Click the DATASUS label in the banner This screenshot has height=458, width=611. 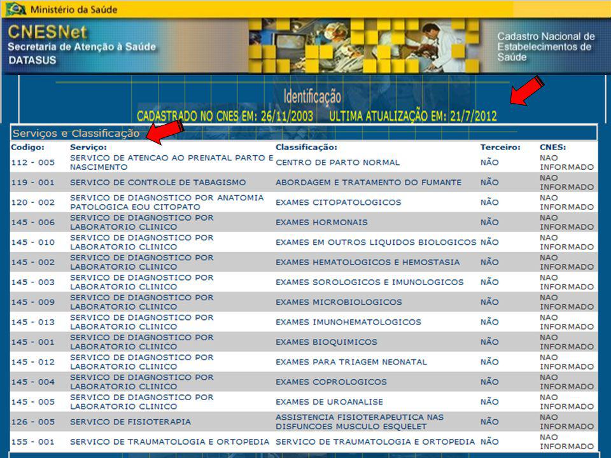coord(32,60)
